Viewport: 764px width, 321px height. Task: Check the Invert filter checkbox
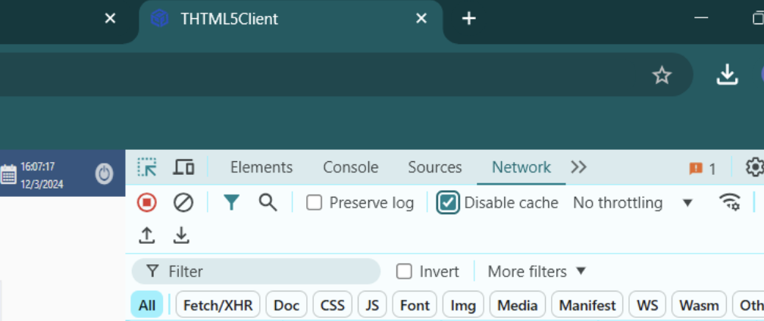click(x=405, y=271)
